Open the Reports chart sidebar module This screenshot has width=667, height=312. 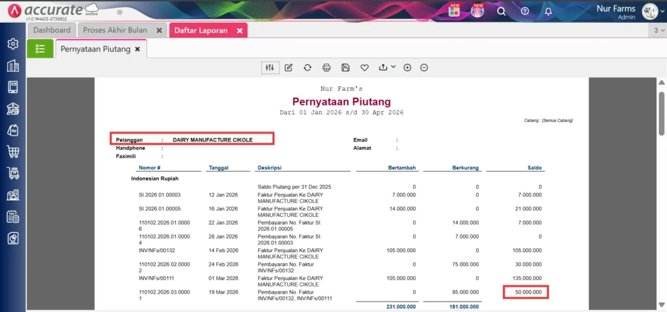pyautogui.click(x=13, y=239)
